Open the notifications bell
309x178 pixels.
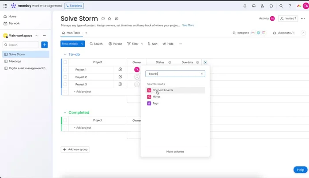245,6
